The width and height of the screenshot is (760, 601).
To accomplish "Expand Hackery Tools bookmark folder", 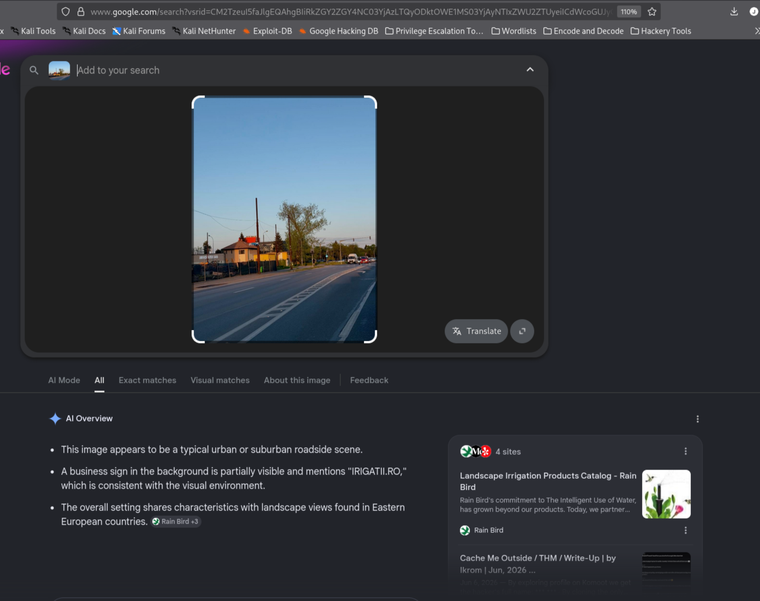I will 661,31.
